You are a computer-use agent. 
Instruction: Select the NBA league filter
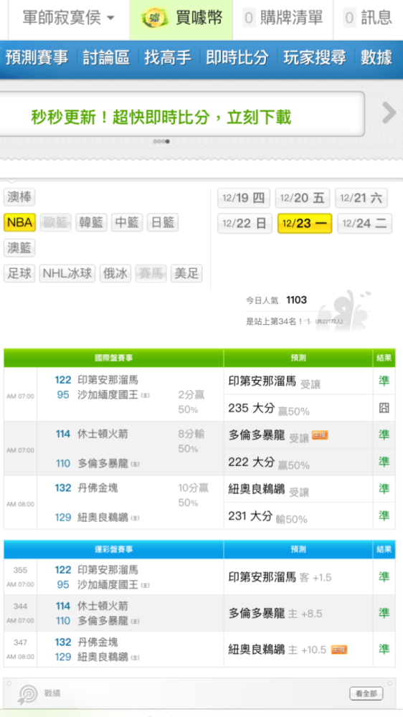coord(19,223)
